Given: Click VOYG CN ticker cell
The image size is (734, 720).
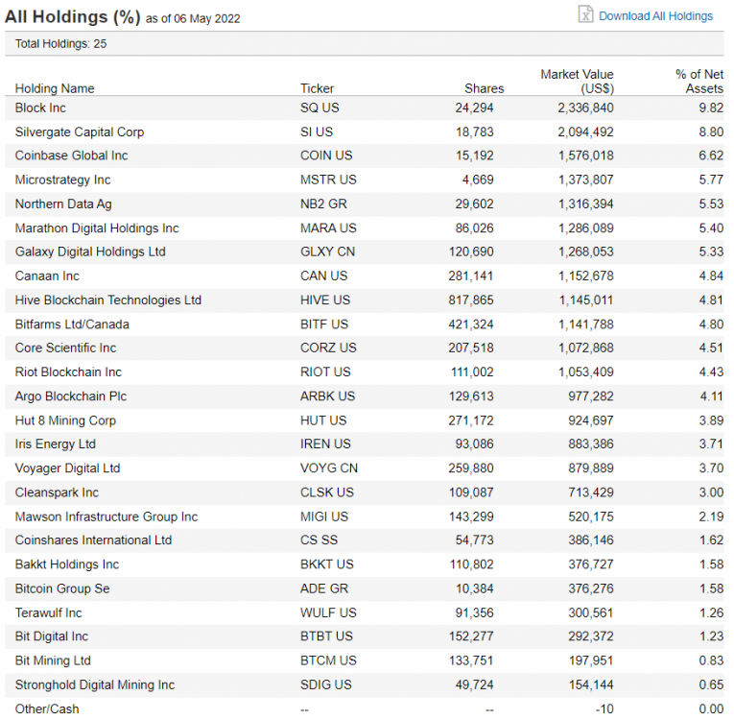Looking at the screenshot, I should [x=329, y=468].
